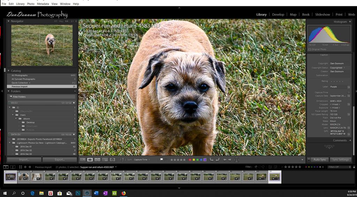
Task: Switch to Grid view in toolbar
Action: [83, 160]
